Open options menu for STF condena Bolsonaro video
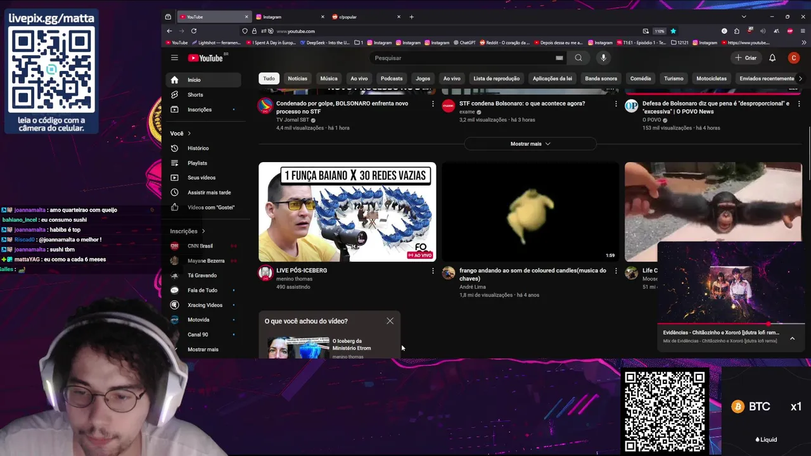811x456 pixels. [x=616, y=104]
